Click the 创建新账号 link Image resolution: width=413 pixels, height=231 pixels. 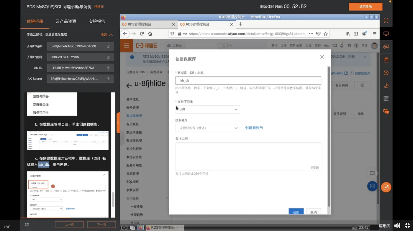click(254, 128)
